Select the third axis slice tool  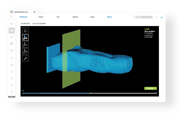point(25,51)
